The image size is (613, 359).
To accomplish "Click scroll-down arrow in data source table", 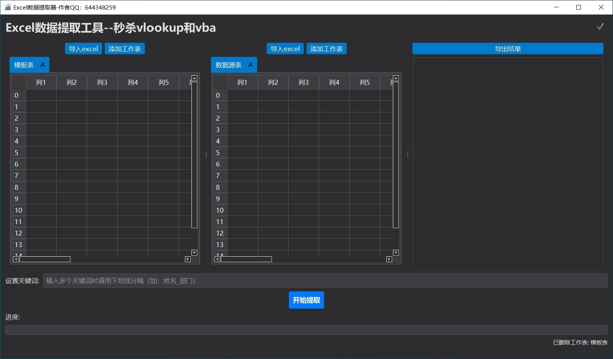I will (396, 253).
